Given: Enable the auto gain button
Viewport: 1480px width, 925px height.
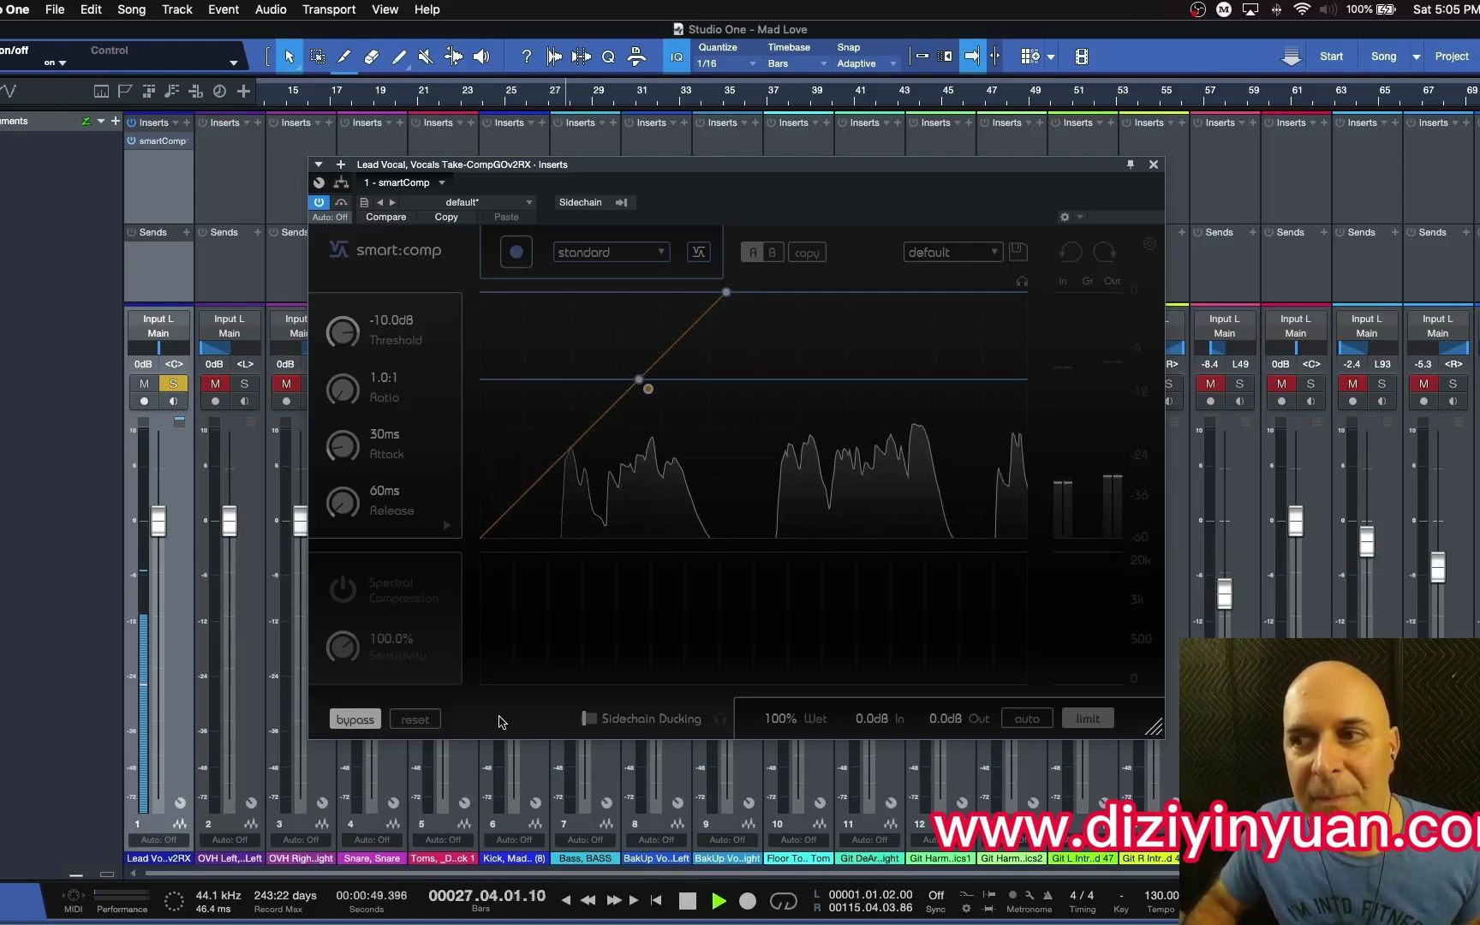Looking at the screenshot, I should click(x=1027, y=719).
